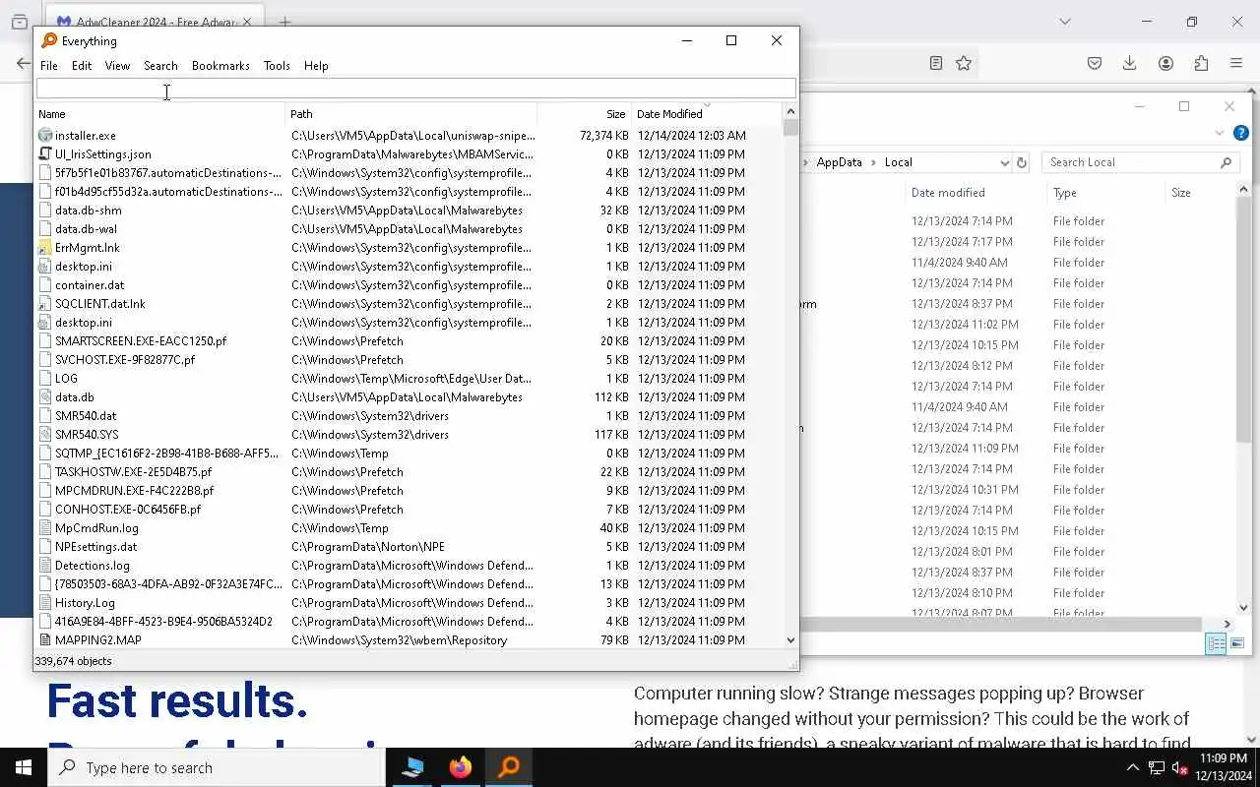Sort results by the Size column header
The image size is (1260, 787).
[583, 114]
